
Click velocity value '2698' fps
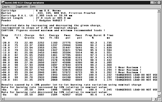click(41, 65)
